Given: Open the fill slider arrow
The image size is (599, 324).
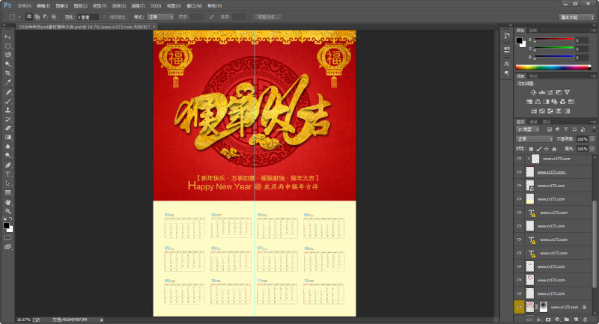Looking at the screenshot, I should [592, 149].
